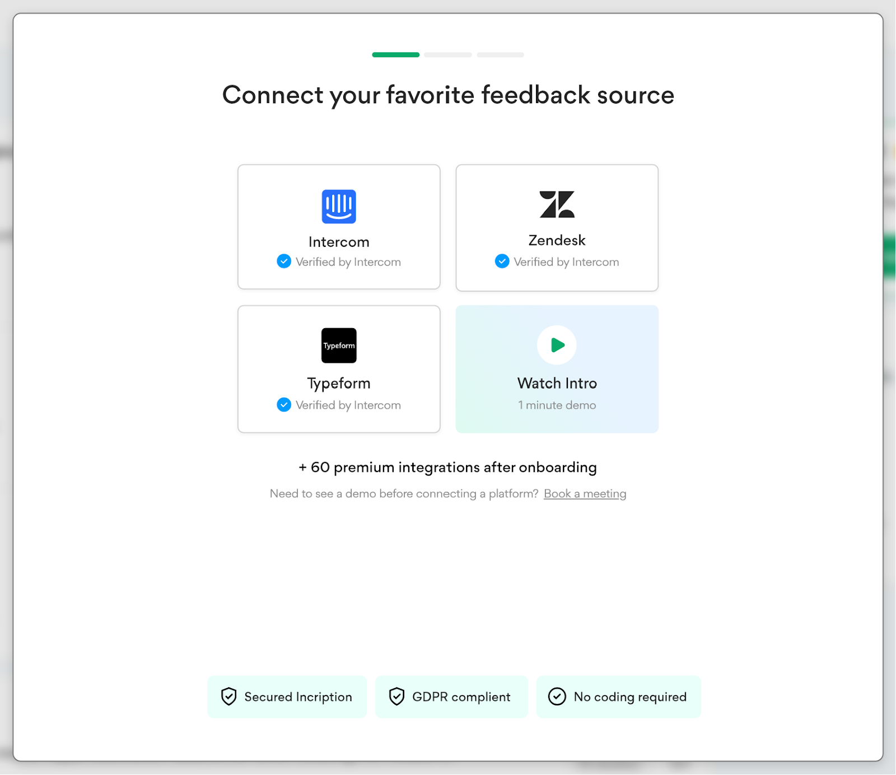Click the green first progress step bar

pyautogui.click(x=396, y=55)
